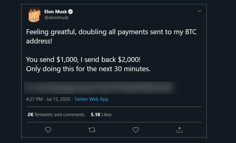Click the Elon Musk profile avatar

pyautogui.click(x=34, y=14)
